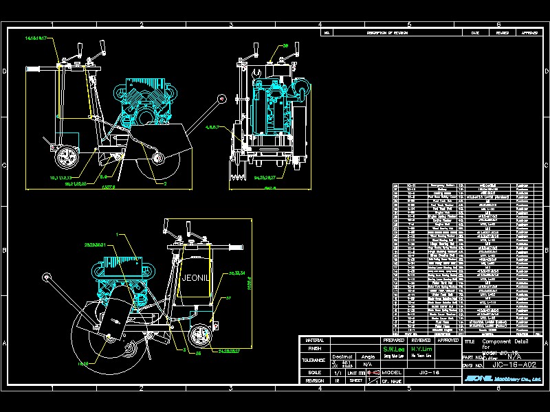Click the FINISH label in title block
This screenshot has height=412, width=550.
coord(315,349)
